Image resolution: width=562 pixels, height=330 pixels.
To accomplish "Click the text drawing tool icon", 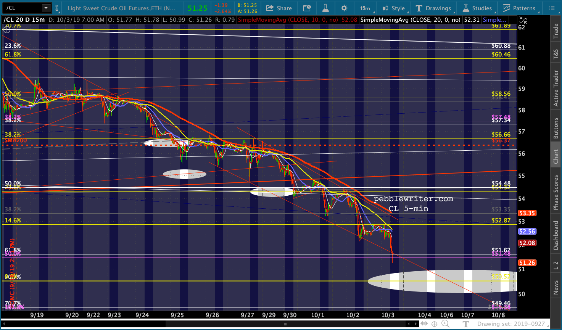I will click(x=466, y=324).
